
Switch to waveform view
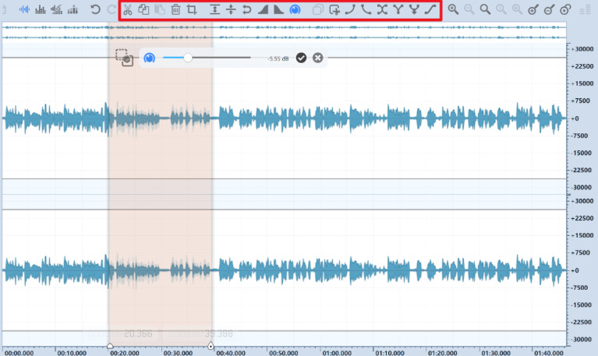point(24,9)
